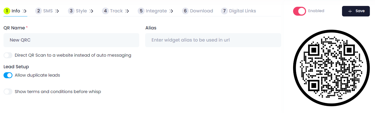
Task: Click the step 5 Integrate number badge
Action: tap(141, 11)
